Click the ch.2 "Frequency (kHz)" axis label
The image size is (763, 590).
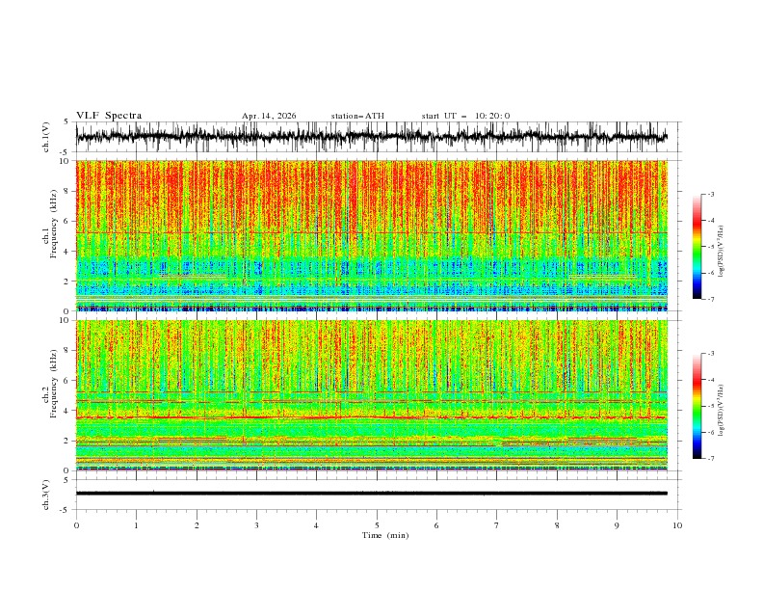click(54, 384)
